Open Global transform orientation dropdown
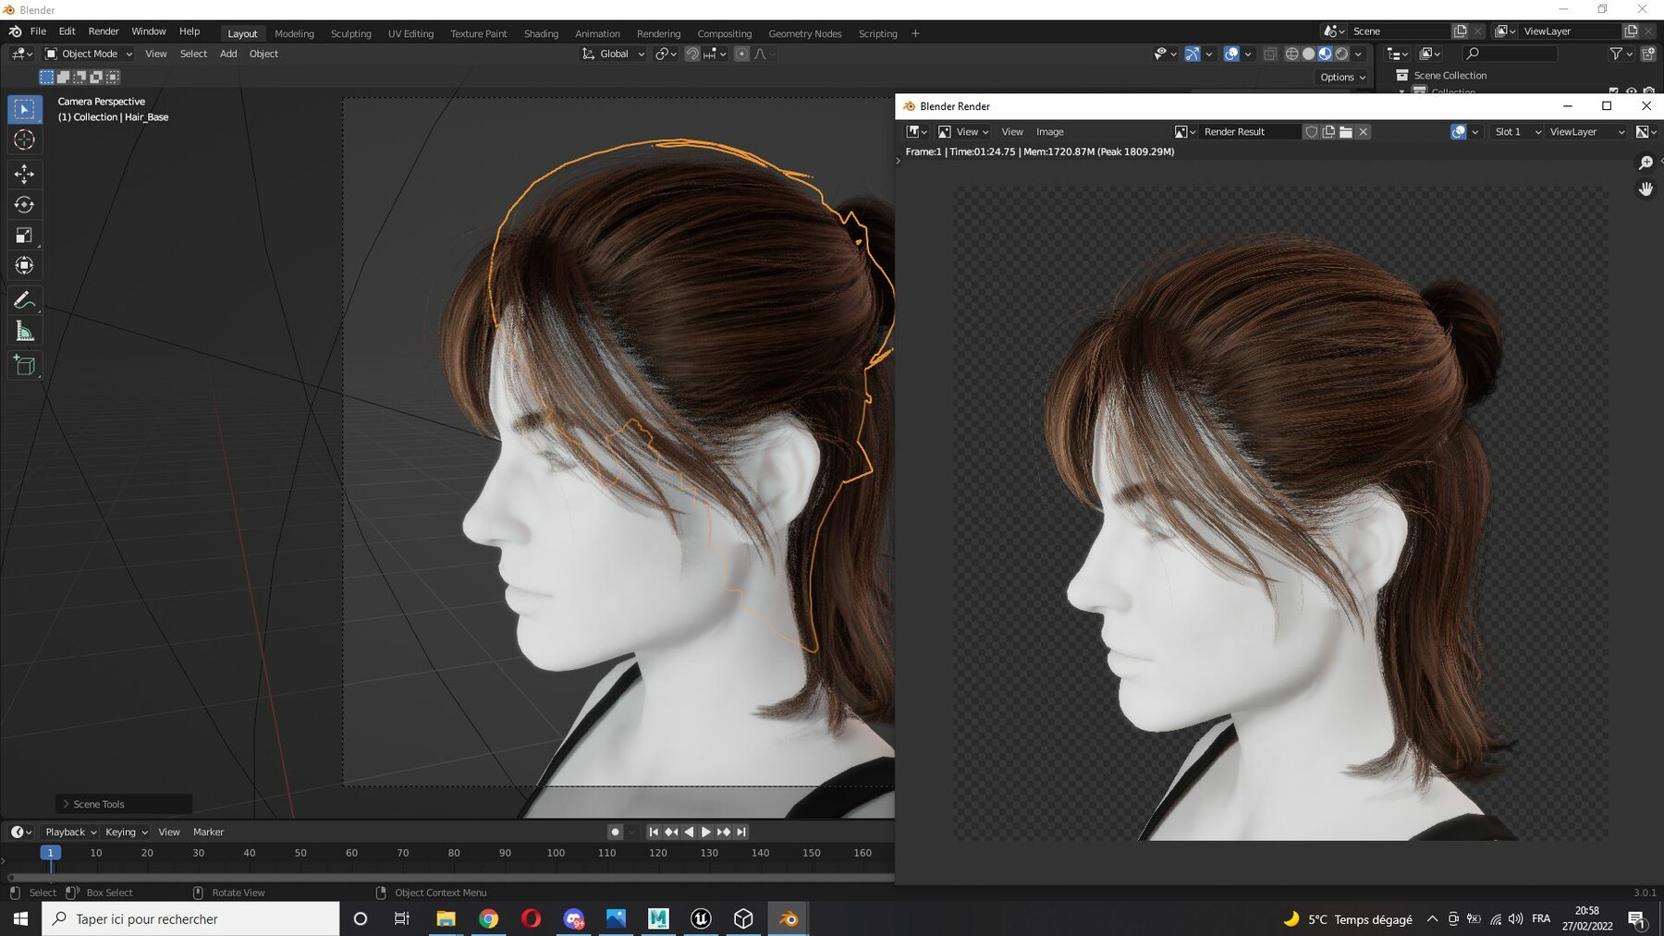This screenshot has height=936, width=1664. (x=613, y=55)
